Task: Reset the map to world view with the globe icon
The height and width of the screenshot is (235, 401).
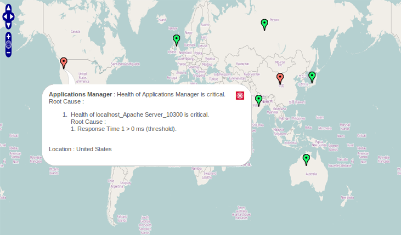Action: pos(8,45)
